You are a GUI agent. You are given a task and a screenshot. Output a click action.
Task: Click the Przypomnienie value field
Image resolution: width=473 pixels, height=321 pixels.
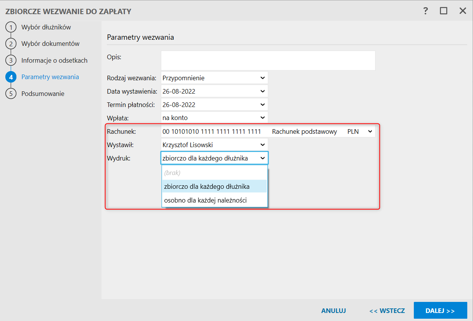tap(215, 78)
